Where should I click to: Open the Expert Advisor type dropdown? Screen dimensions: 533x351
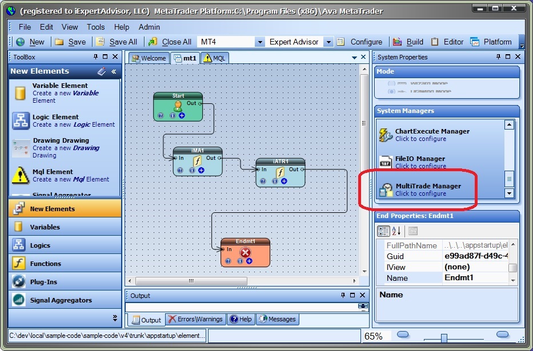click(328, 42)
